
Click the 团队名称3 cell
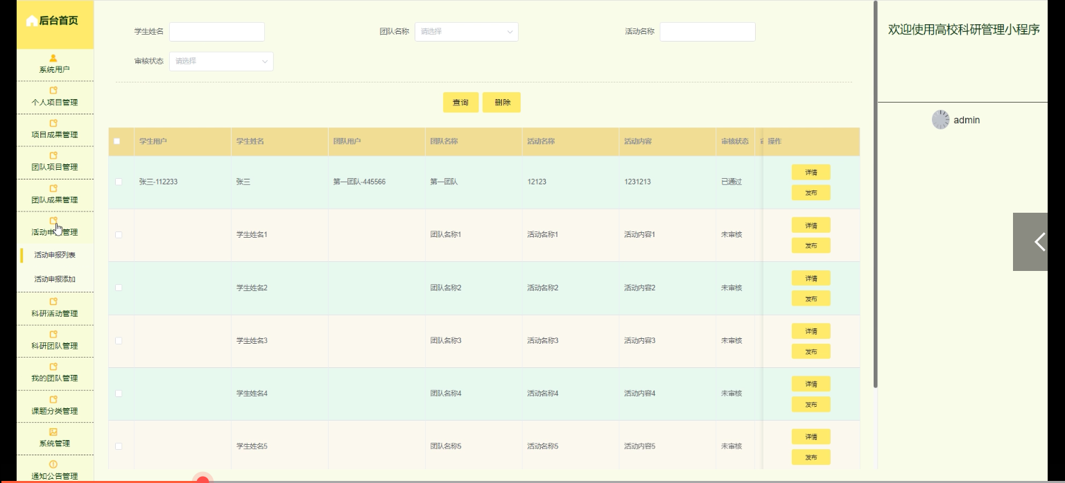446,341
